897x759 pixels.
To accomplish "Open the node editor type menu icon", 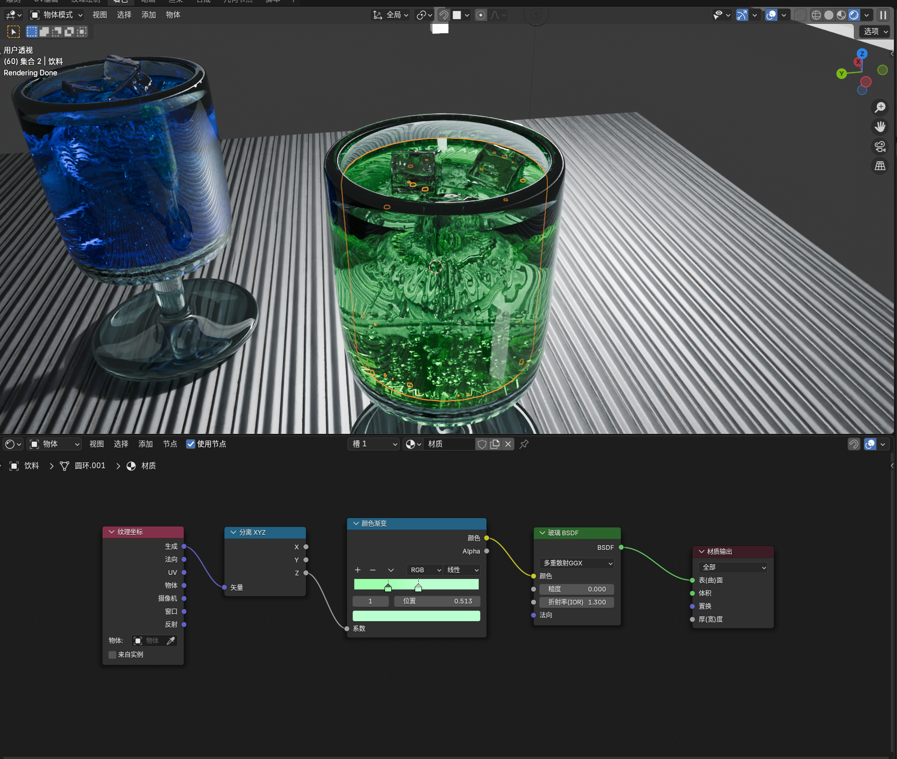I will [x=13, y=444].
